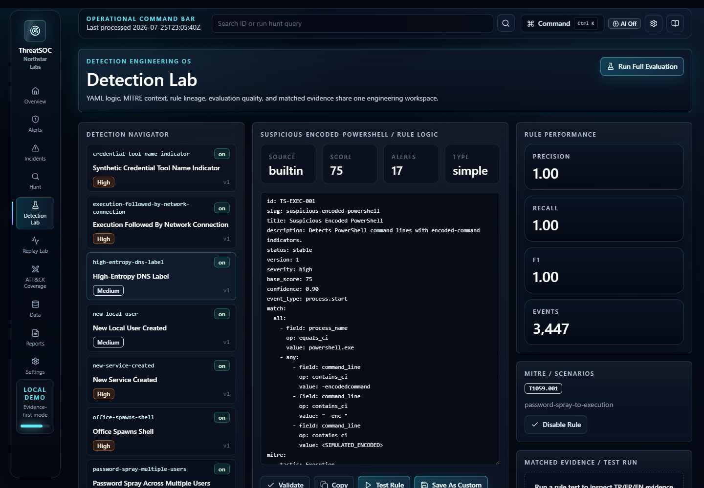Open the Office Spawns Shell rule
Viewport: 704px width, 488px height.
[161, 431]
